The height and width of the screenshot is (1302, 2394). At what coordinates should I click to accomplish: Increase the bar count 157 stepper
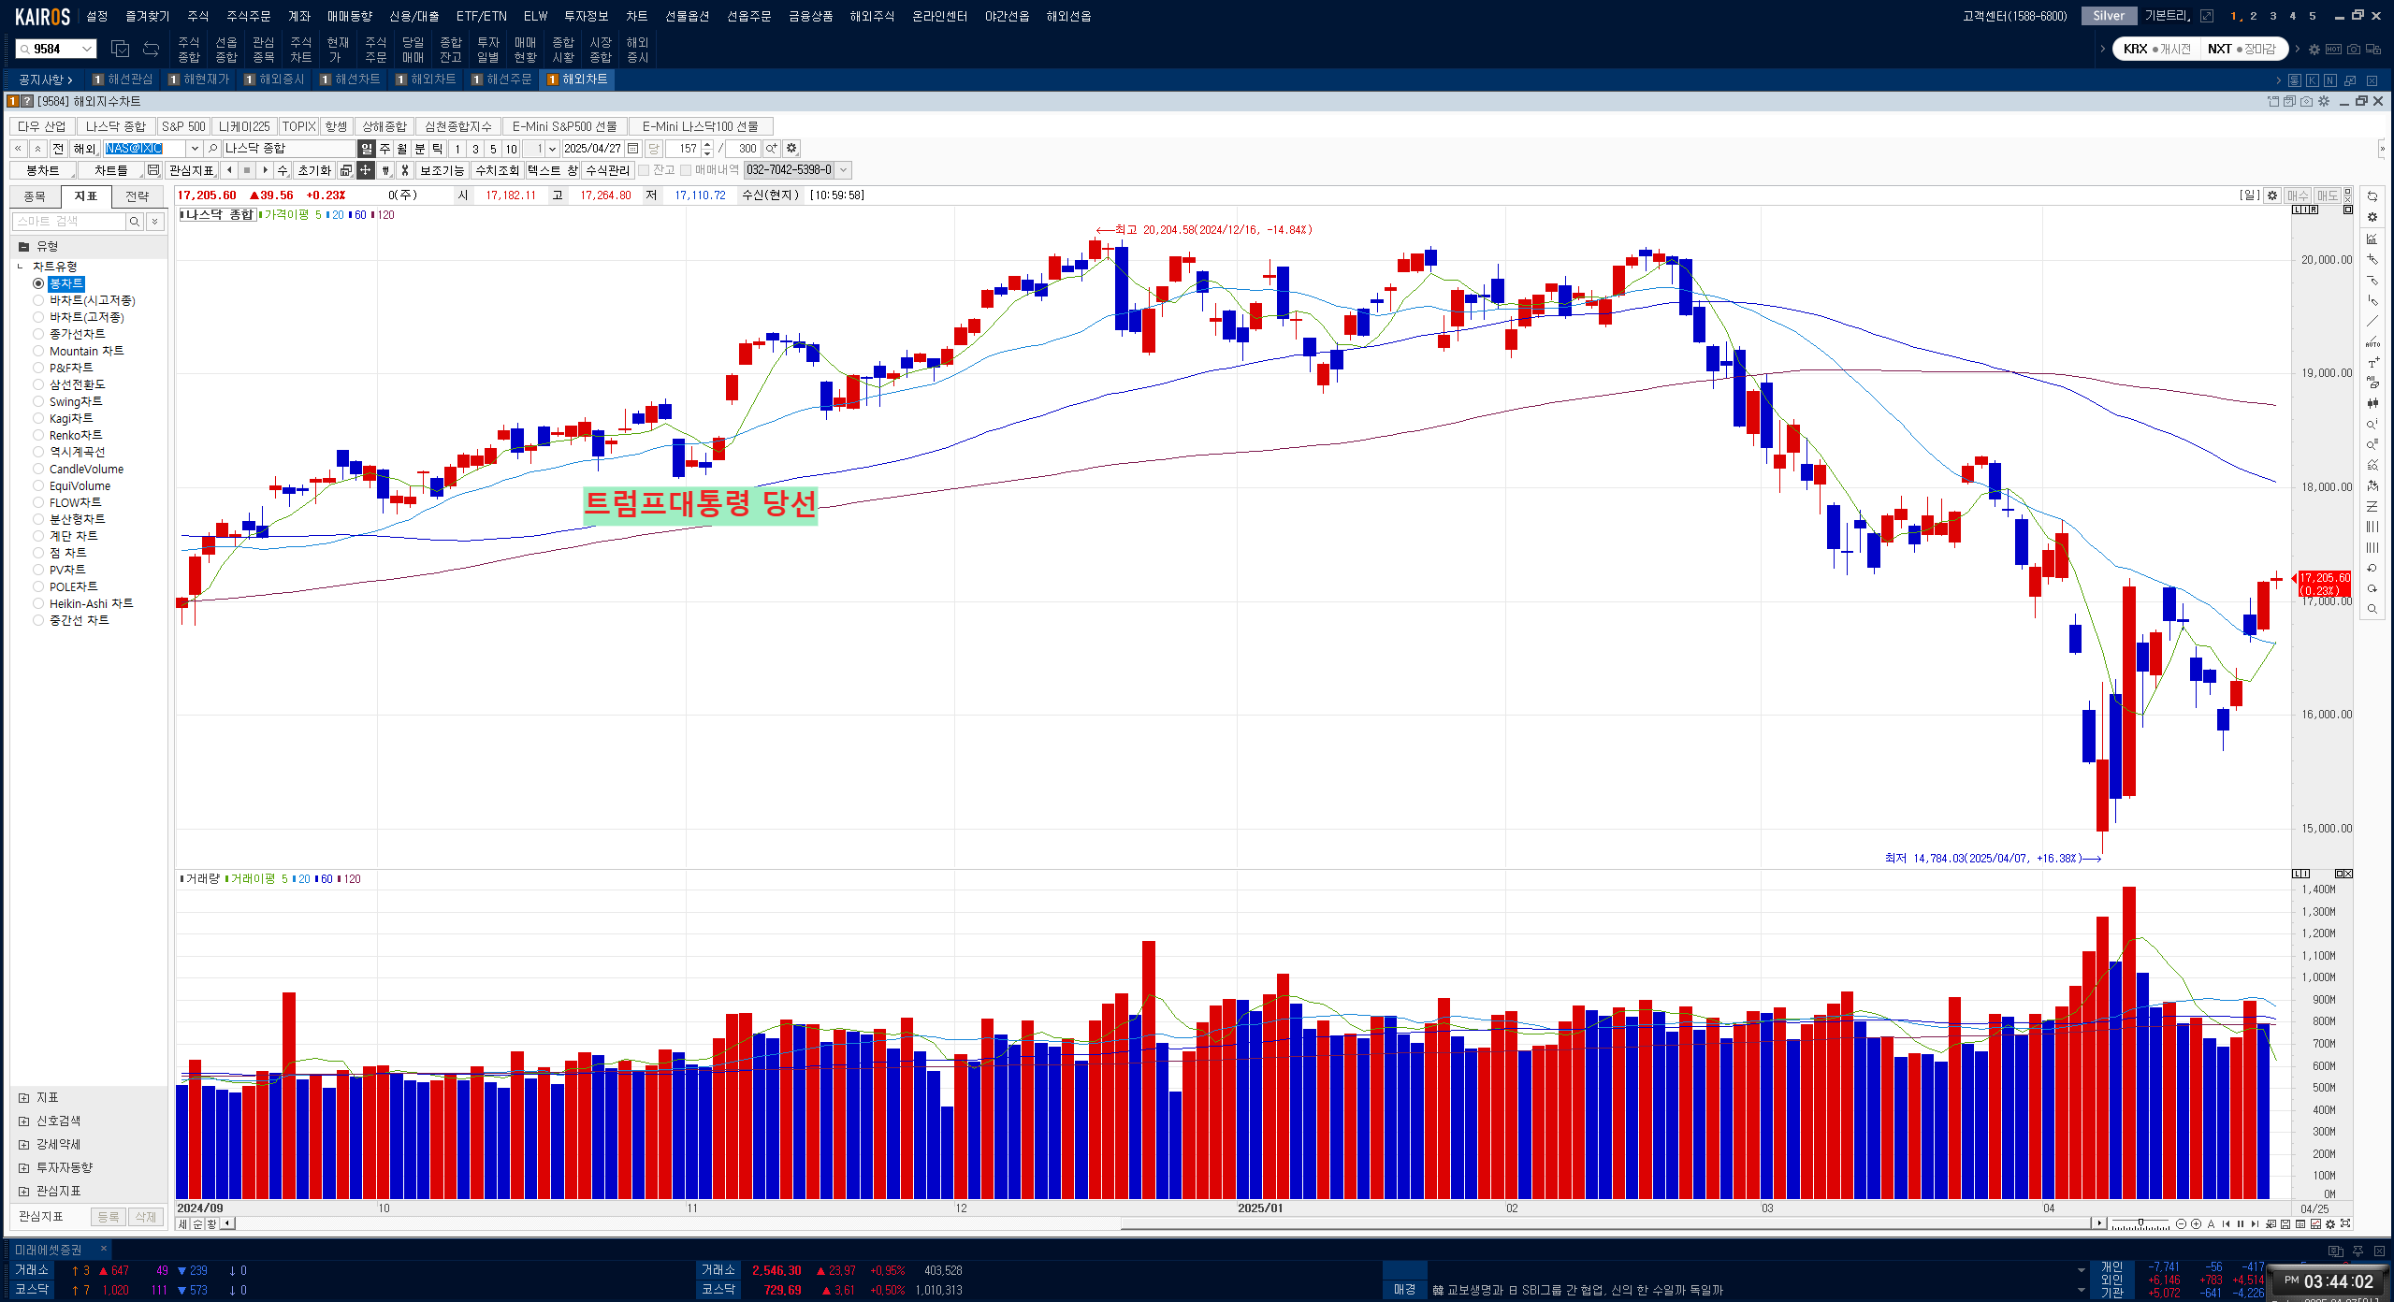[x=707, y=145]
